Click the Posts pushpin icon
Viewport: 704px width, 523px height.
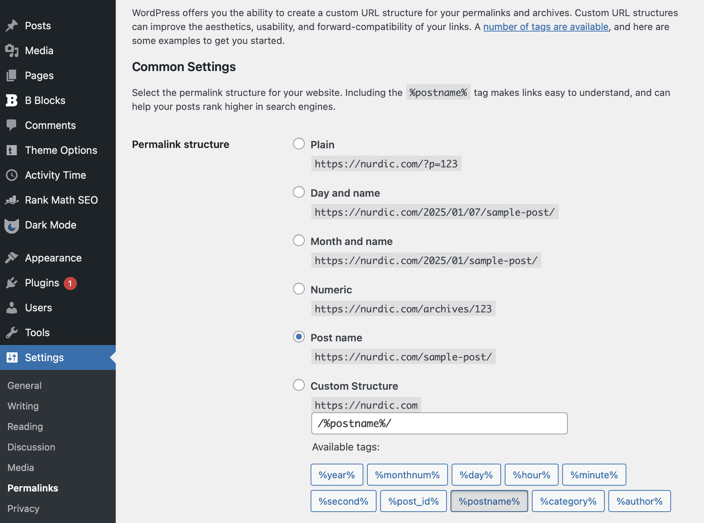pyautogui.click(x=12, y=26)
